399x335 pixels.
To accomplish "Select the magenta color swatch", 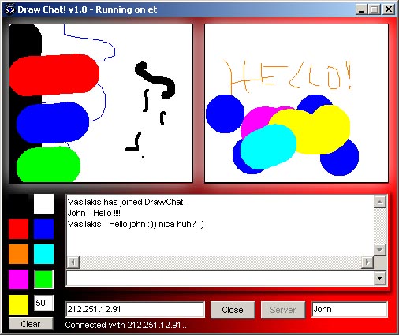I will coord(18,279).
